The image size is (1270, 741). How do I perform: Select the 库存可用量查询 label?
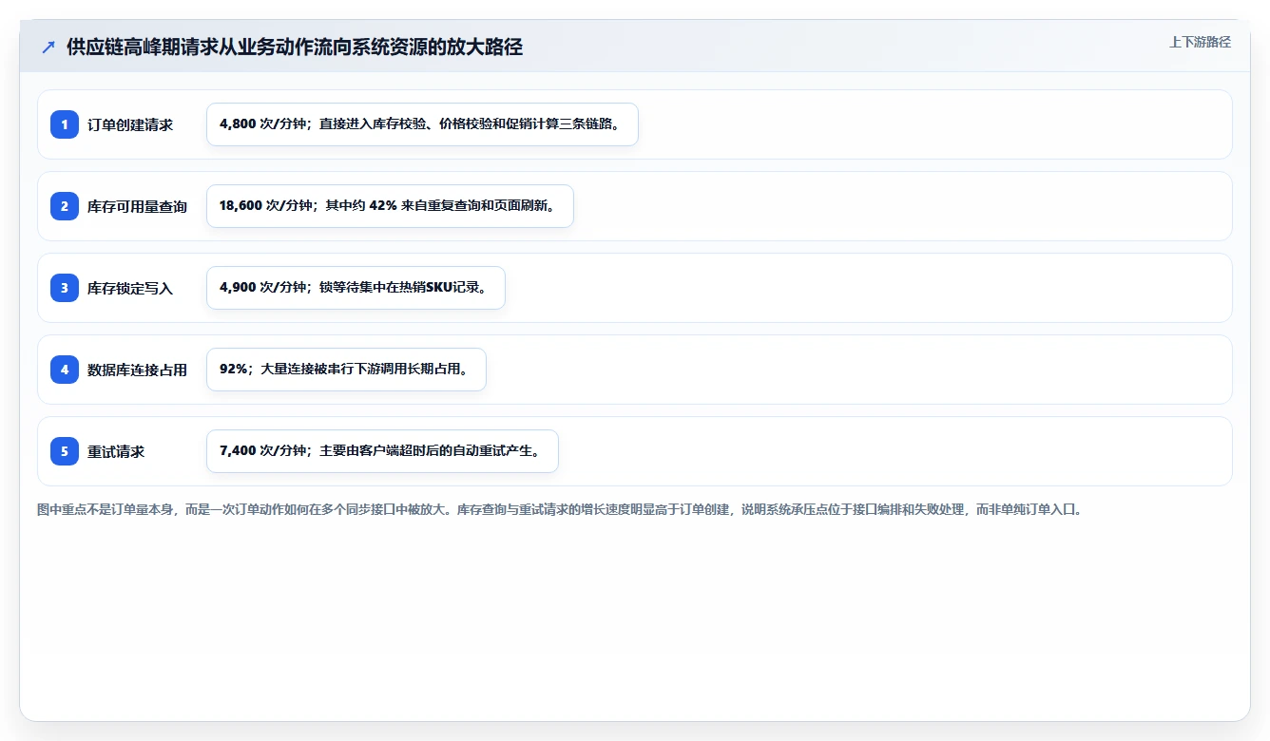137,206
